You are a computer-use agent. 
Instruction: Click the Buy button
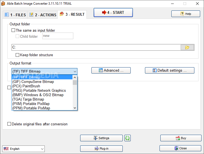[x=181, y=138]
